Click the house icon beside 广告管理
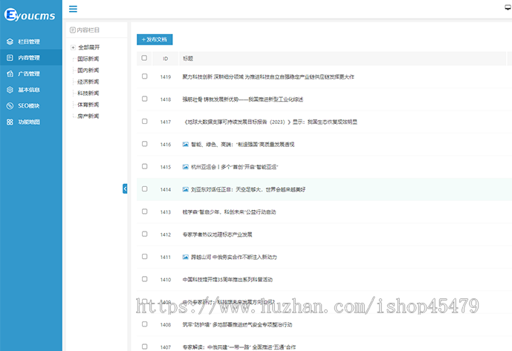Screen dimensions: 512x351 coord(10,73)
